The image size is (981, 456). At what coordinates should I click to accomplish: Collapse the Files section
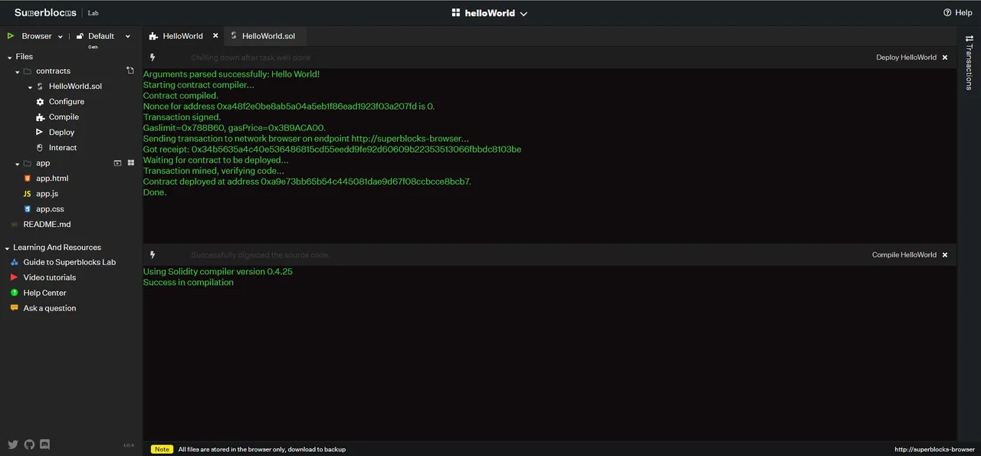[x=9, y=57]
